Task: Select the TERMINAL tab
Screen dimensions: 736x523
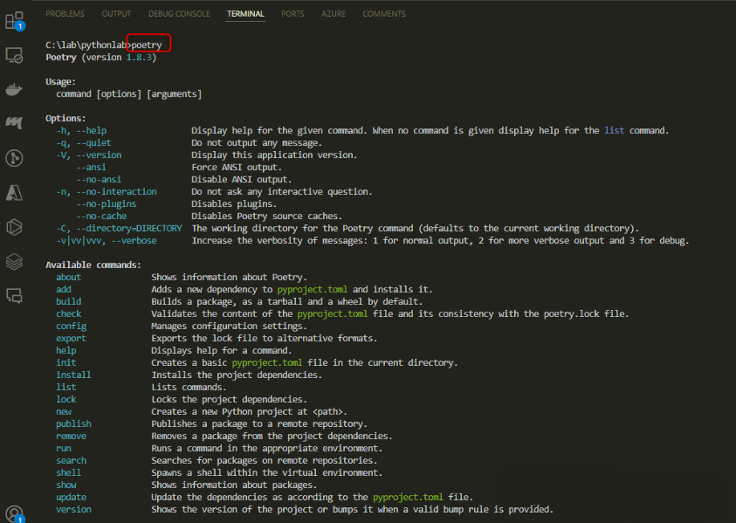Action: click(x=245, y=14)
